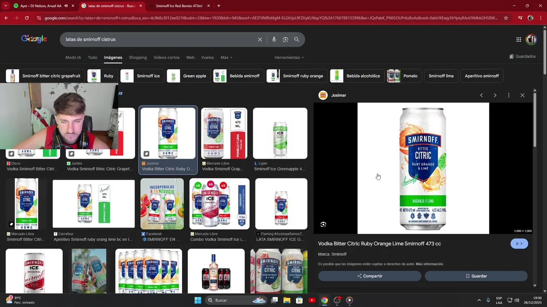The image size is (547, 307).
Task: Show previous image in preview panel
Action: point(481,95)
